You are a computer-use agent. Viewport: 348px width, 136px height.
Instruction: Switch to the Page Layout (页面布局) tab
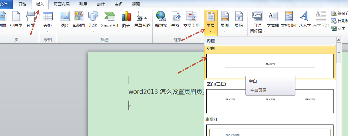(x=61, y=4)
